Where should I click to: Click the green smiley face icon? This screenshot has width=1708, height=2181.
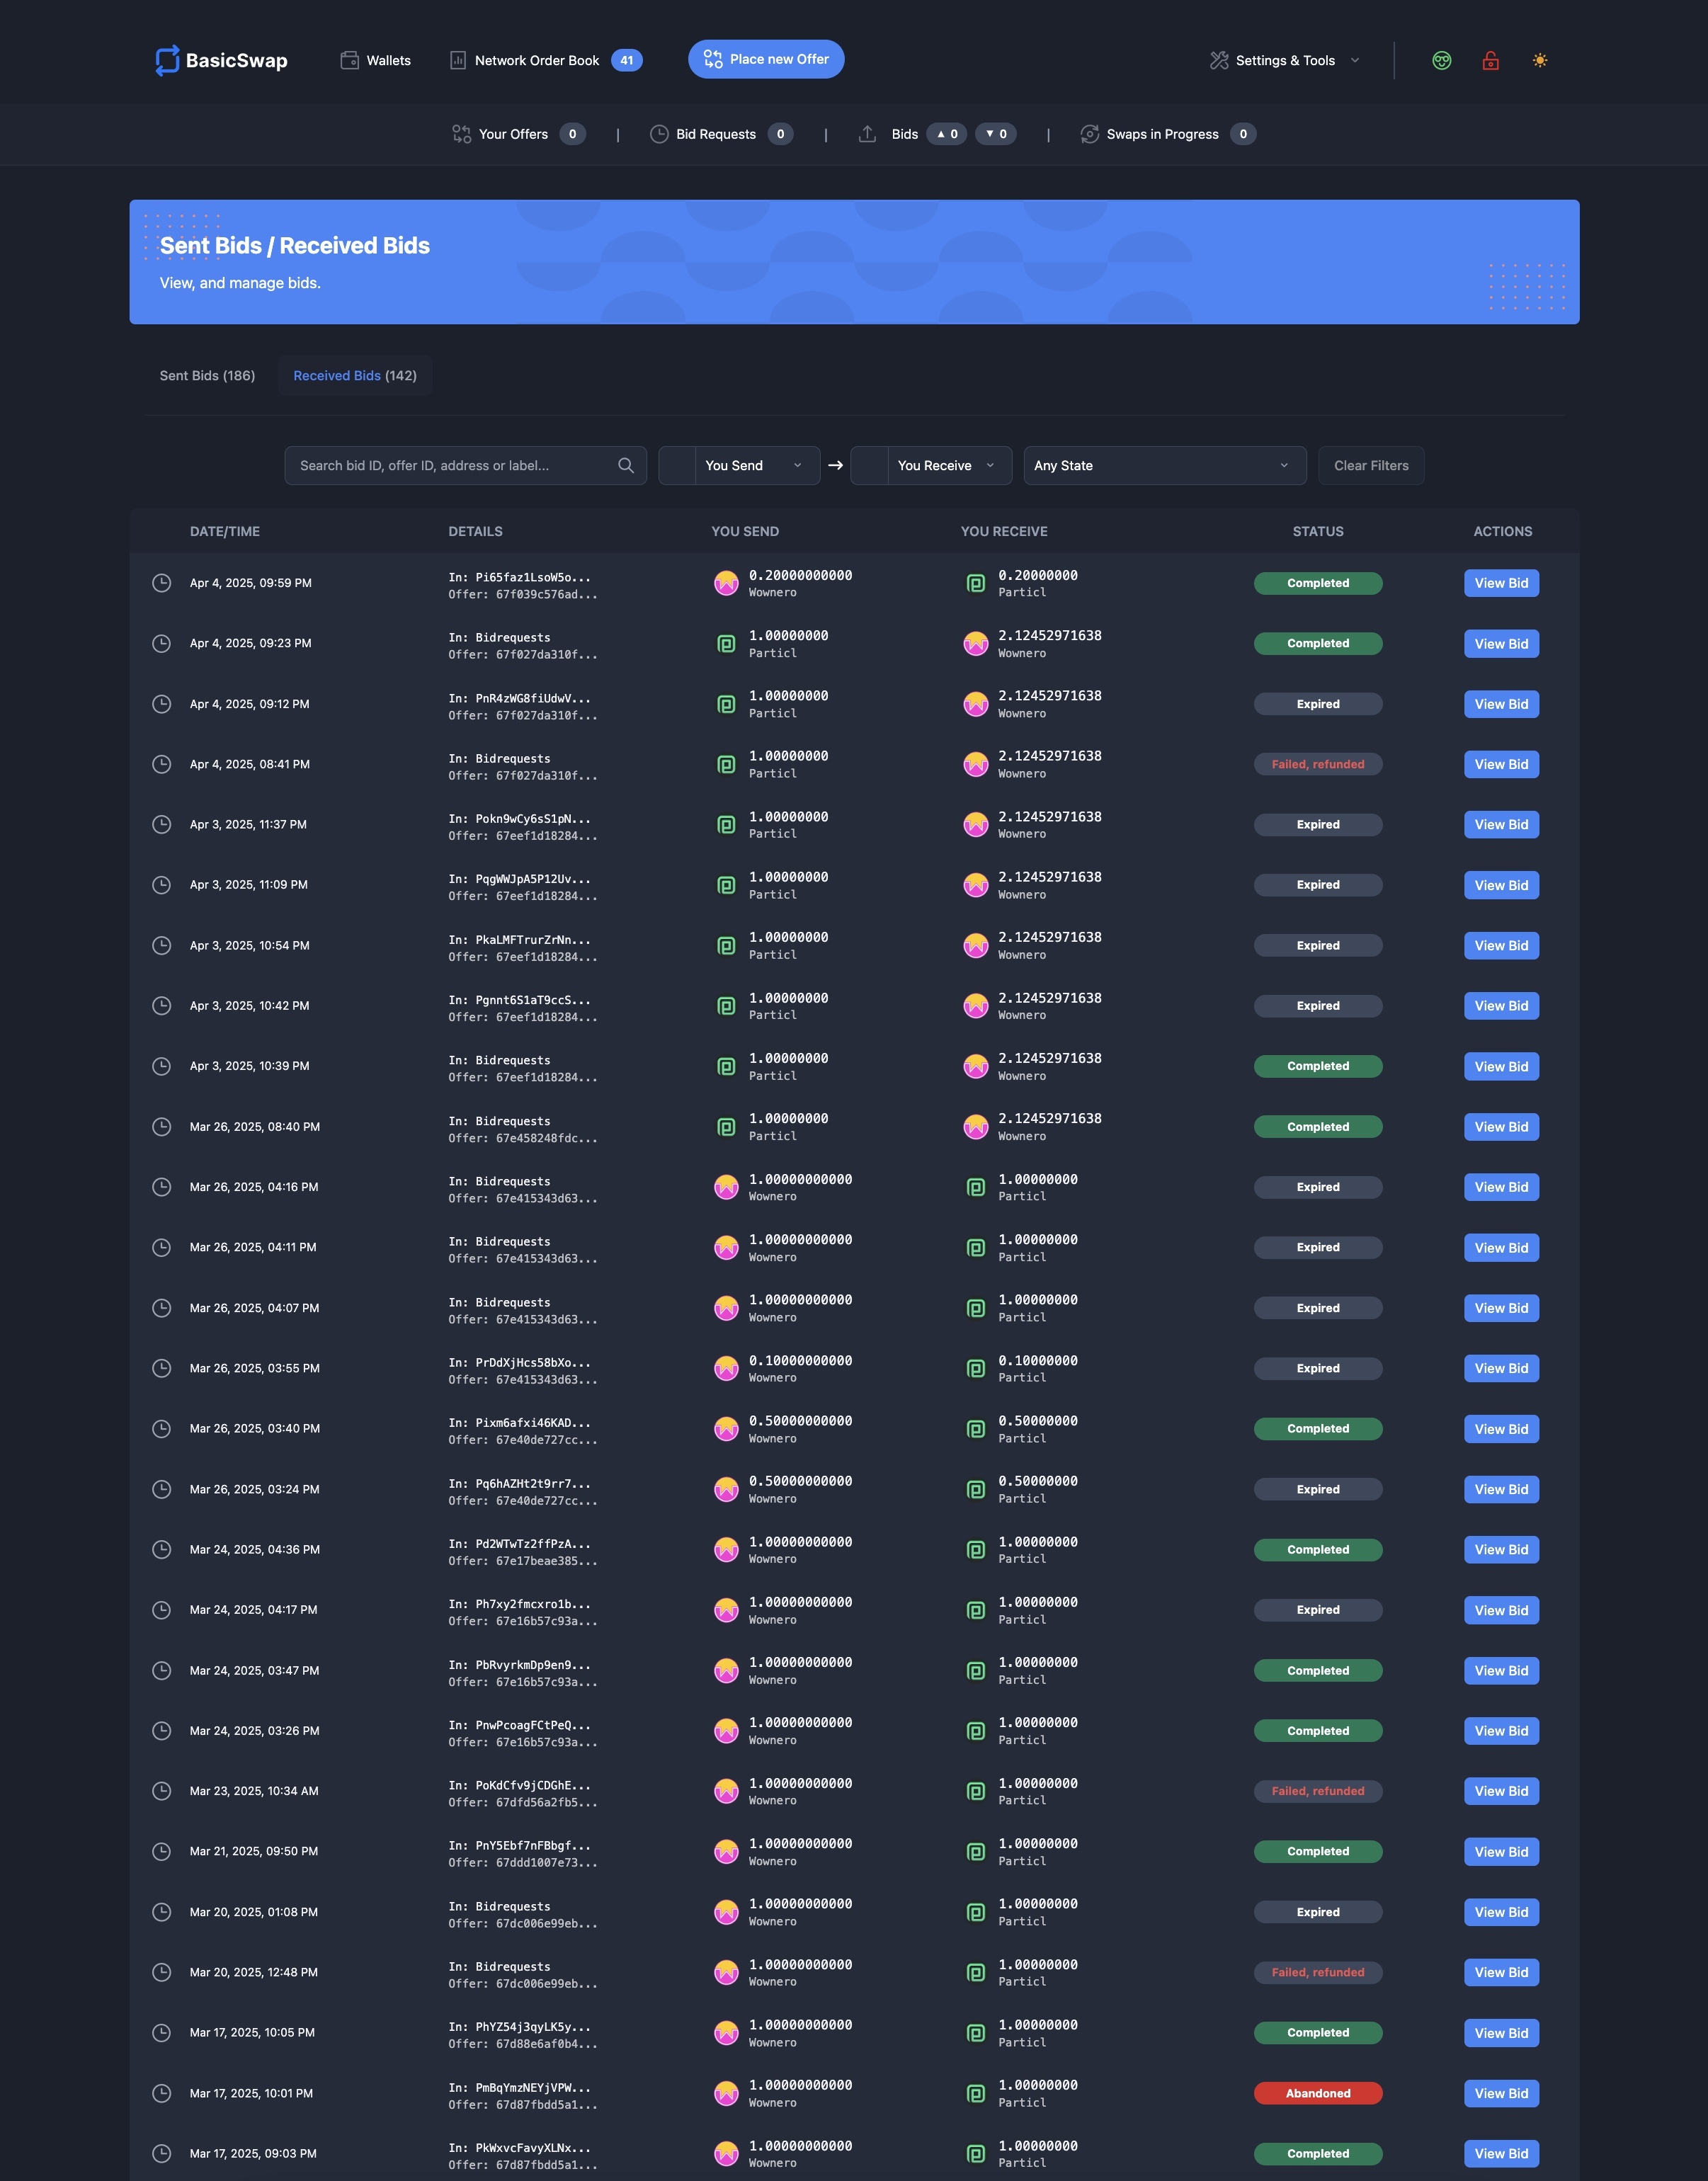(x=1441, y=60)
